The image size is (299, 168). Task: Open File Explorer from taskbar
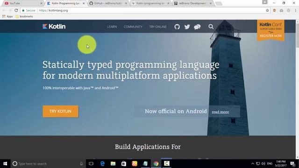tap(113, 164)
